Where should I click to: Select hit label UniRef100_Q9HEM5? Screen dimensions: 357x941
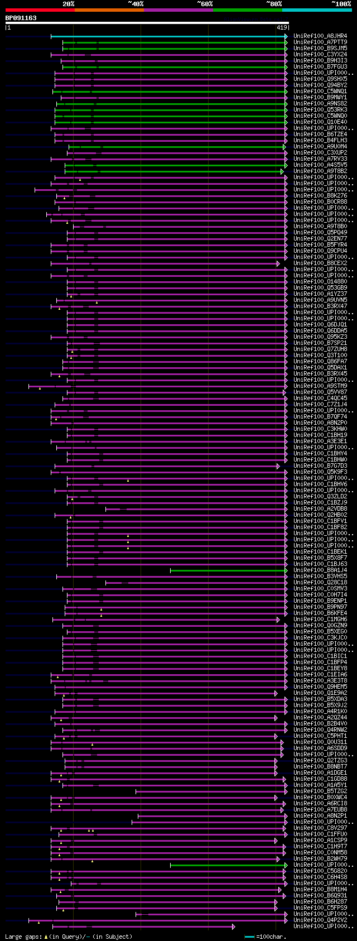point(320,687)
